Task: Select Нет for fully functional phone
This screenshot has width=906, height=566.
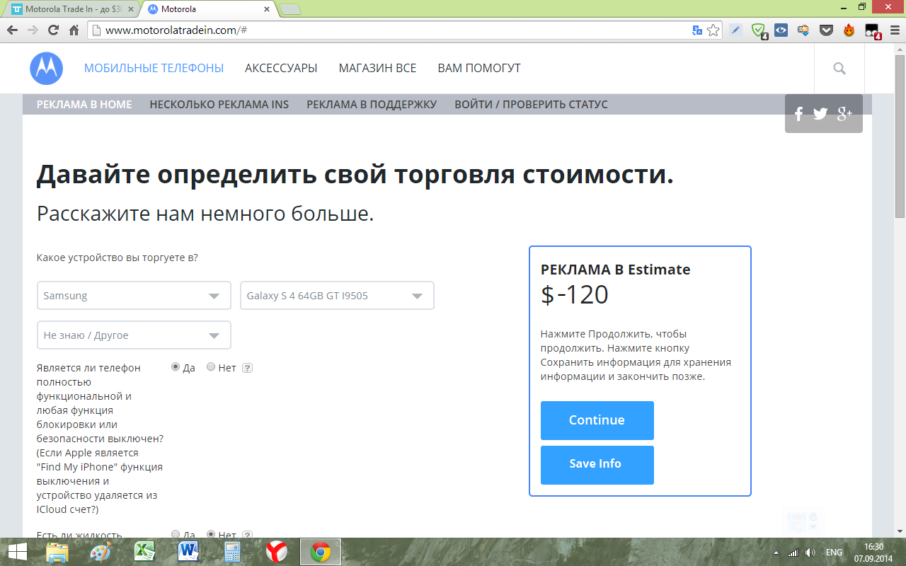Action: point(211,367)
